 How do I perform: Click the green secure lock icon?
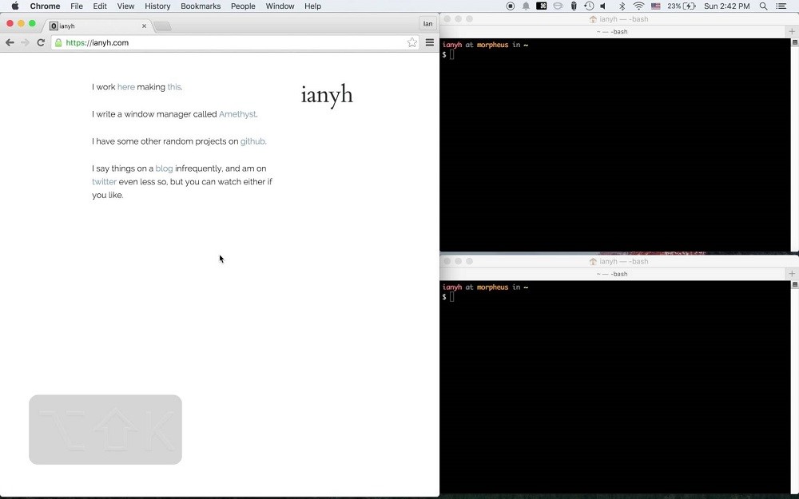[58, 43]
